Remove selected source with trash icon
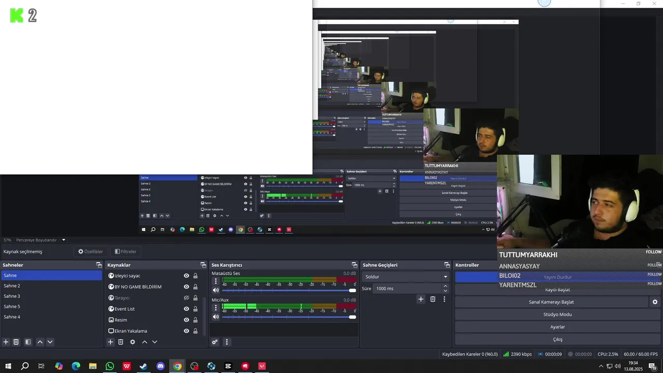 point(121,342)
